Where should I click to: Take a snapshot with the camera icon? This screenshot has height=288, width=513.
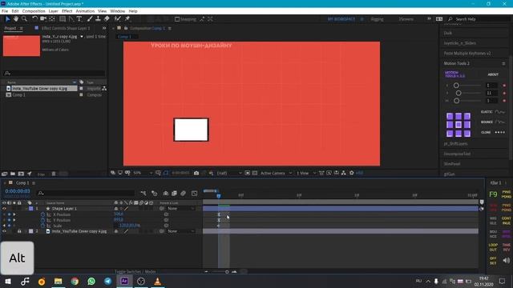coord(196,173)
